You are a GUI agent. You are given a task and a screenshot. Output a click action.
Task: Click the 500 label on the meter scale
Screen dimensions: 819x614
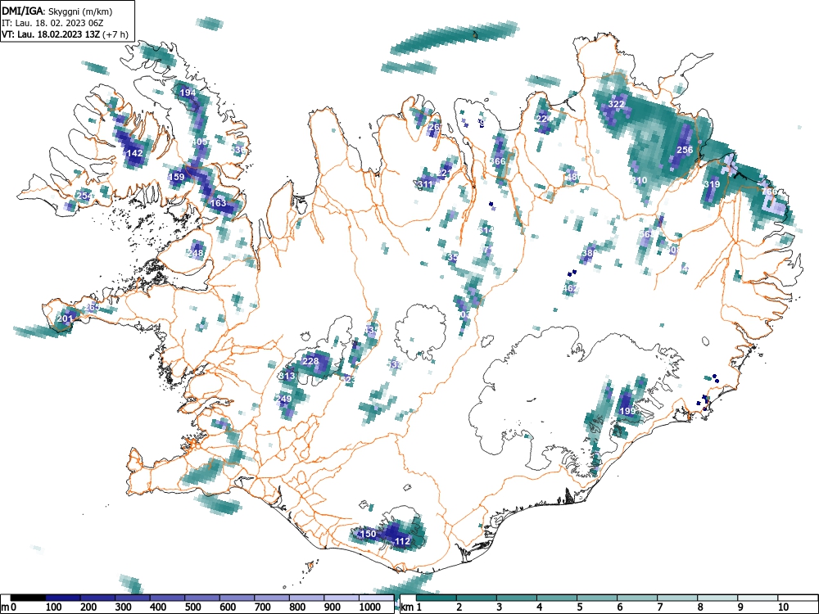(193, 607)
